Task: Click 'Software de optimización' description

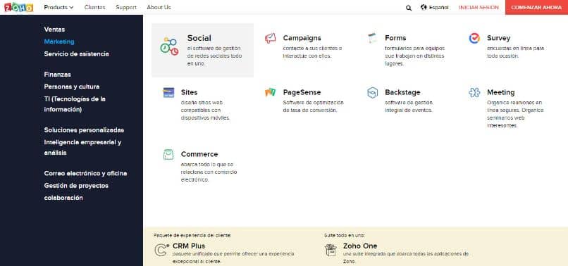Action: [x=313, y=106]
